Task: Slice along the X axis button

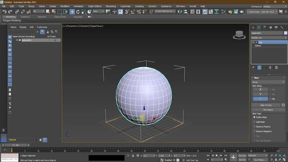Action: tap(260, 90)
